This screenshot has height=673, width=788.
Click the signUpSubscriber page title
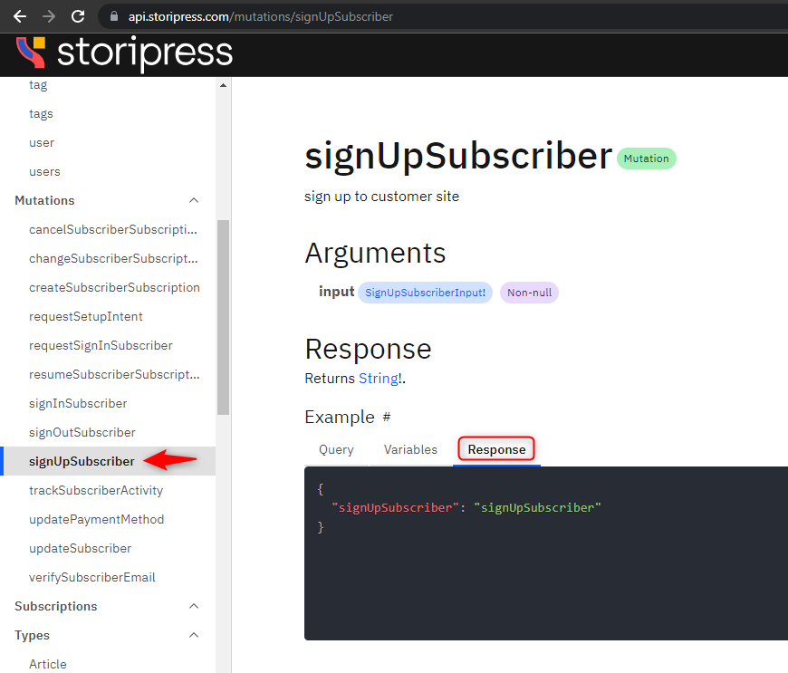coord(458,157)
